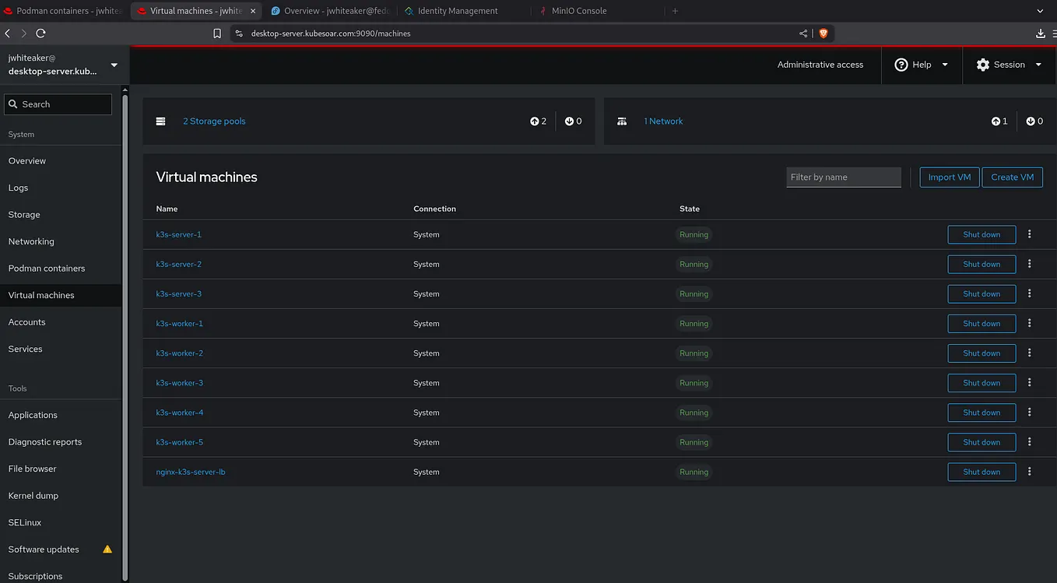Expand the jwhiteaker account dropdown
Image resolution: width=1057 pixels, height=583 pixels.
point(112,65)
